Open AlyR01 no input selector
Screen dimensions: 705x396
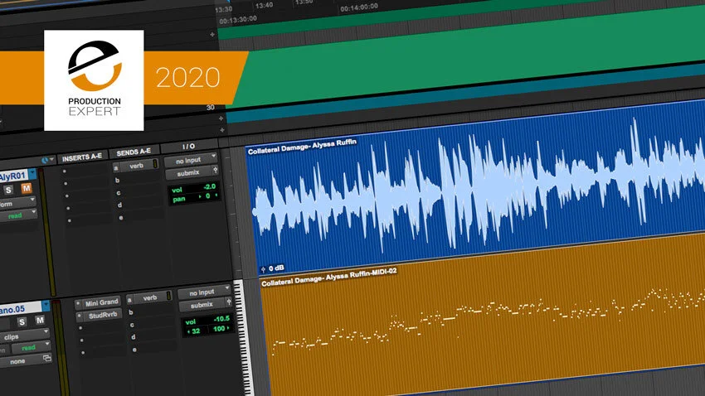click(191, 160)
